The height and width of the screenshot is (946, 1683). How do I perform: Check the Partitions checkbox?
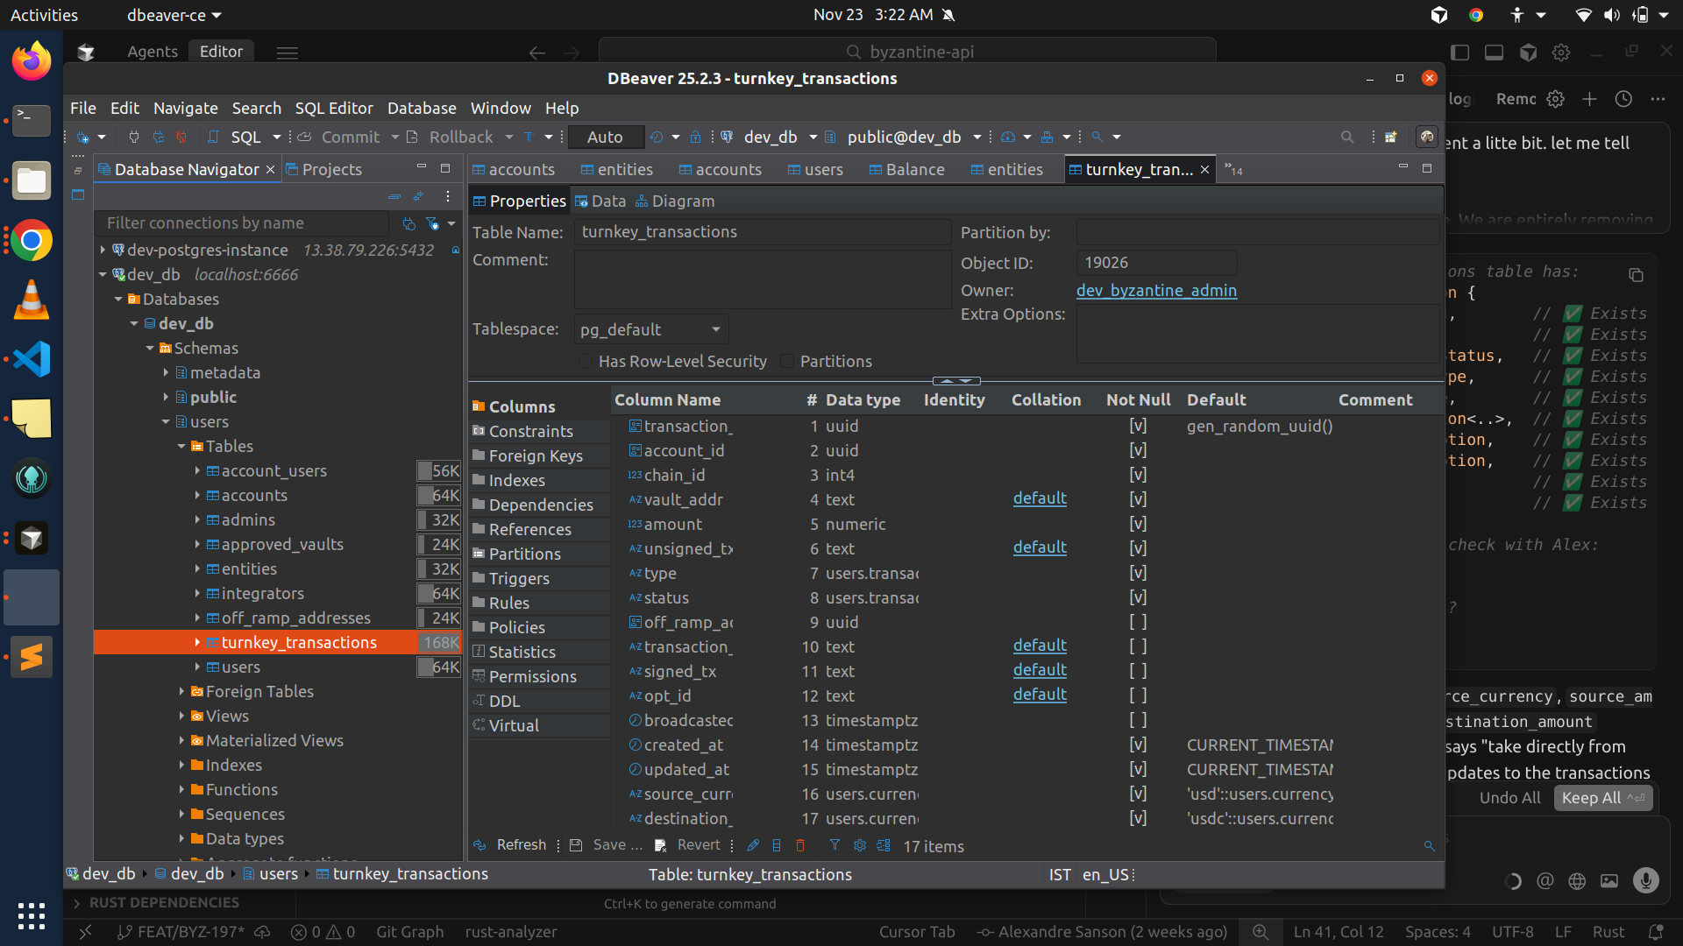pyautogui.click(x=787, y=361)
